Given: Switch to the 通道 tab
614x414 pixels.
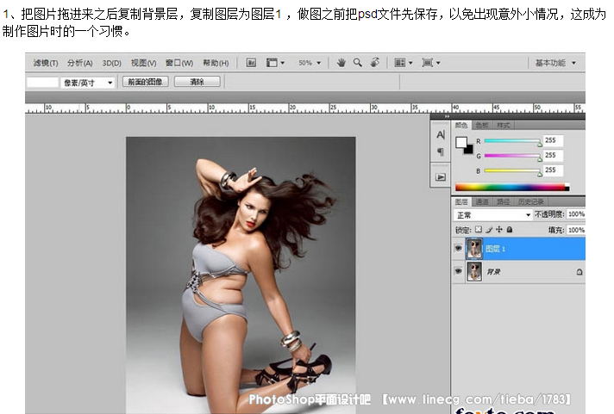Looking at the screenshot, I should 481,201.
